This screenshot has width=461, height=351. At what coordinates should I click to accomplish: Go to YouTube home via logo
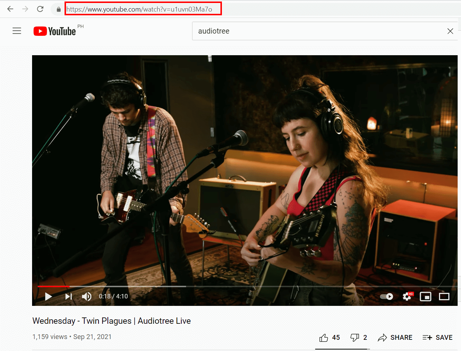[55, 31]
